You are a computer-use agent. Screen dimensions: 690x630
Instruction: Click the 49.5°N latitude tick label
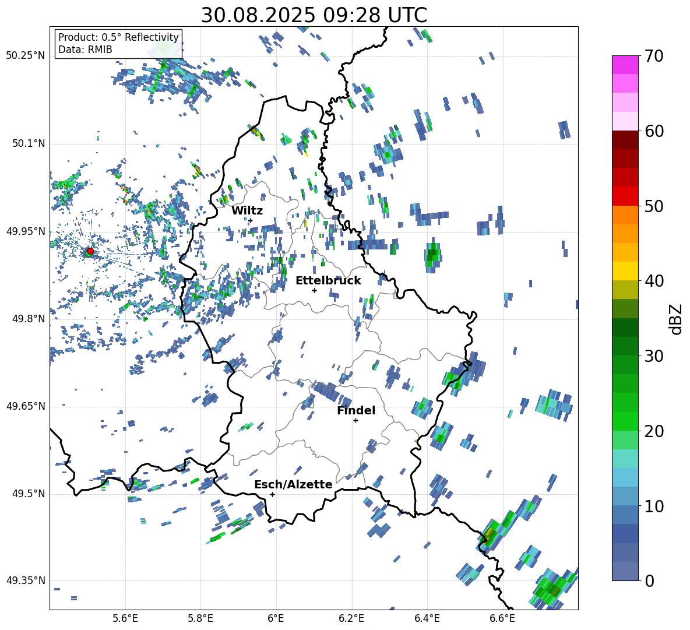28,494
